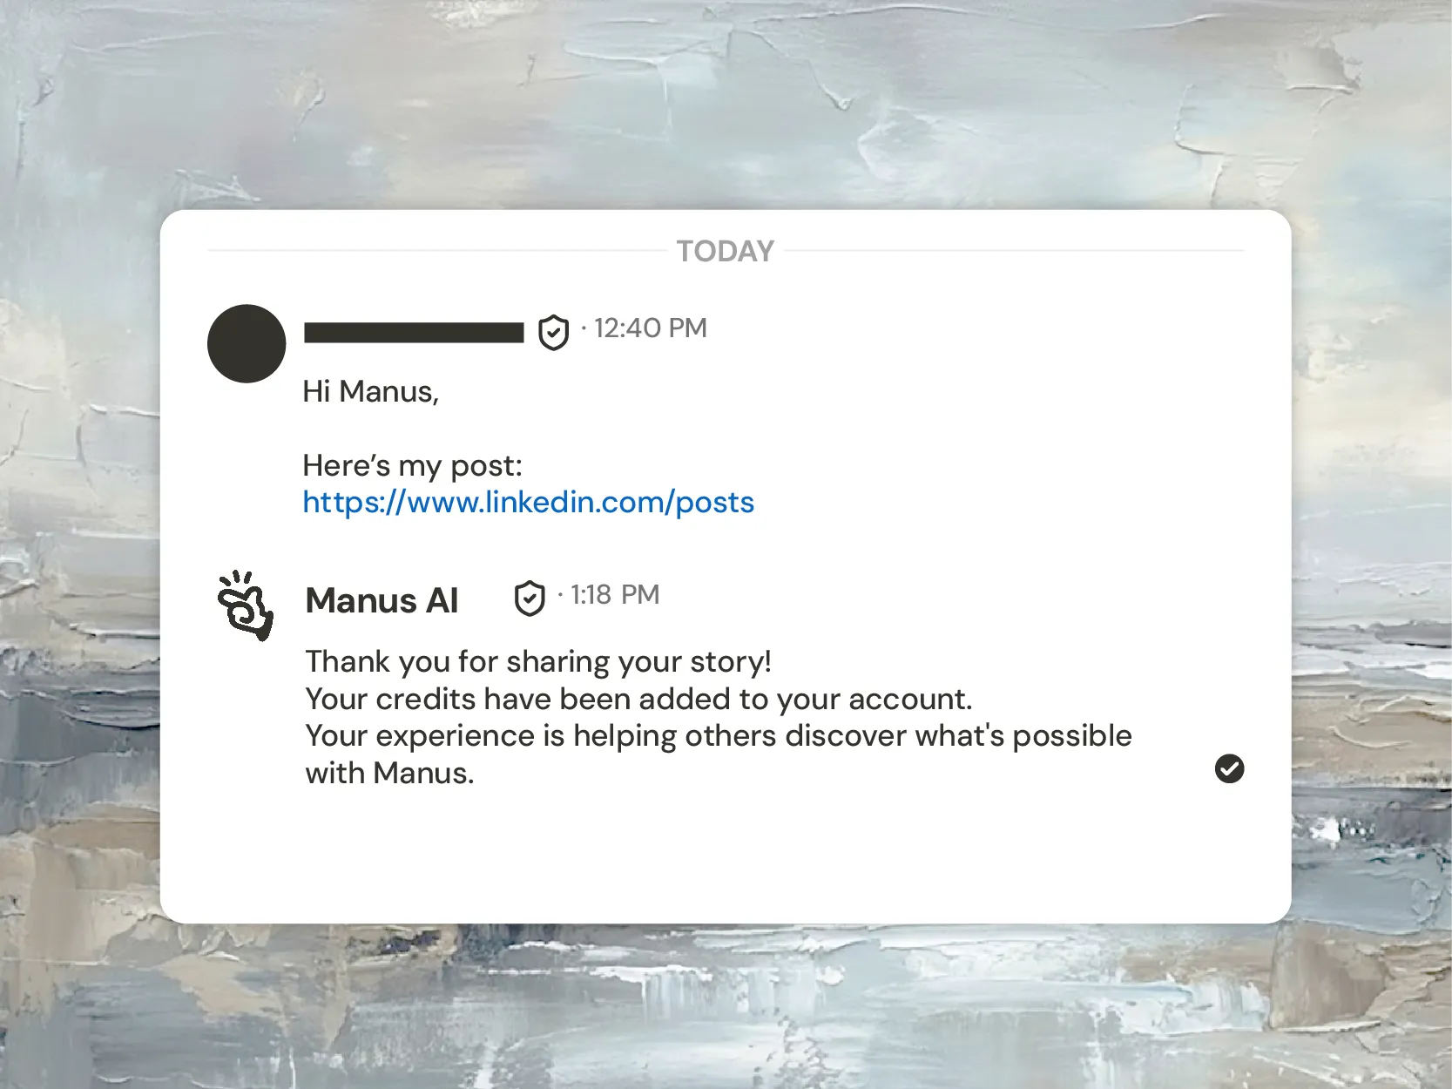Open the Manus AI sender name
The image size is (1452, 1089).
(x=382, y=600)
